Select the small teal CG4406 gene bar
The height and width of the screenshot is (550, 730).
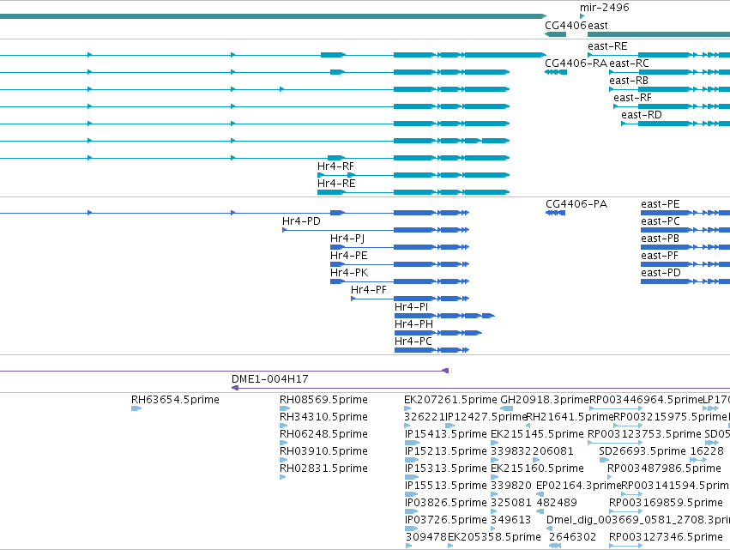pyautogui.click(x=555, y=34)
